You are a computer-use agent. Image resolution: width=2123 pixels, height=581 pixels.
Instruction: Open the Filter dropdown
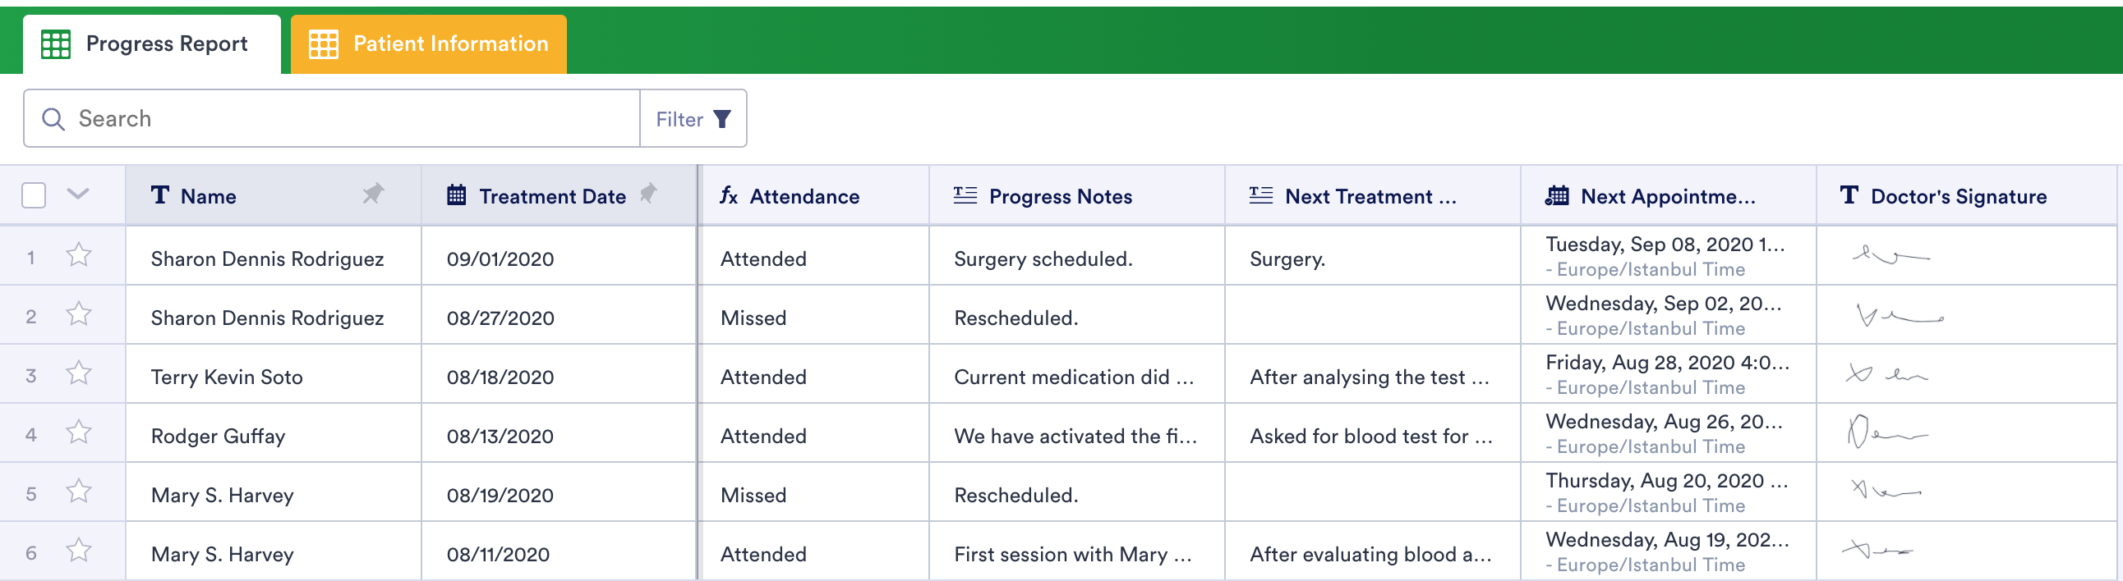(693, 119)
